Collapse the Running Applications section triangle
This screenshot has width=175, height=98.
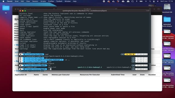pos(15,61)
